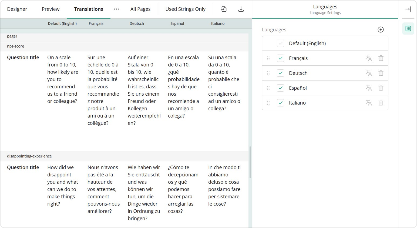Open the Language Settings panel icon on right
This screenshot has width=417, height=228.
click(408, 28)
